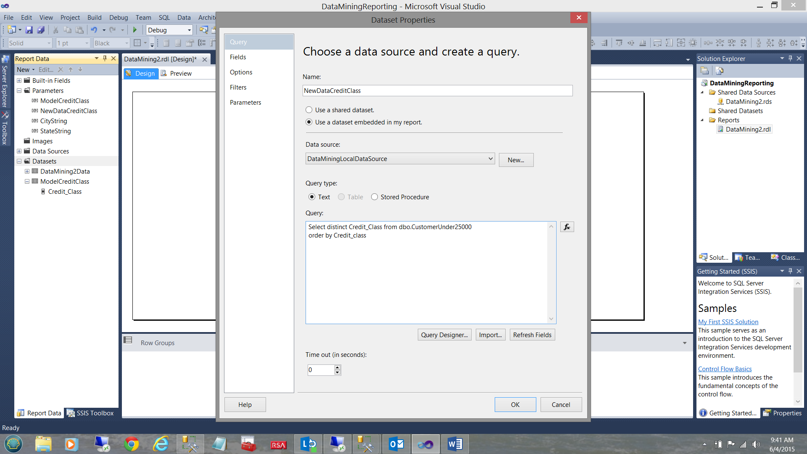Collapse the Parameters tree node
This screenshot has height=454, width=807.
pos(19,90)
